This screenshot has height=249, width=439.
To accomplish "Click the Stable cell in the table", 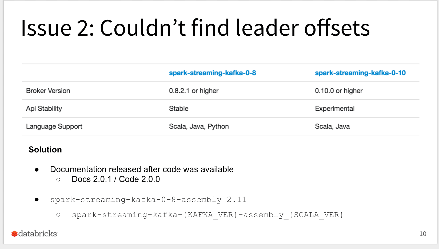I will click(x=179, y=109).
